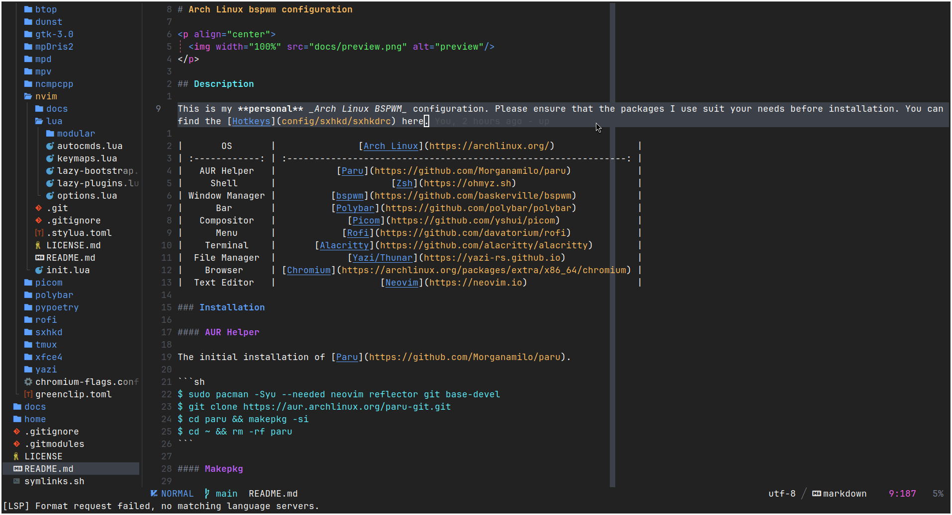The width and height of the screenshot is (952, 515).
Task: Click the yazi folder icon
Action: [x=28, y=369]
